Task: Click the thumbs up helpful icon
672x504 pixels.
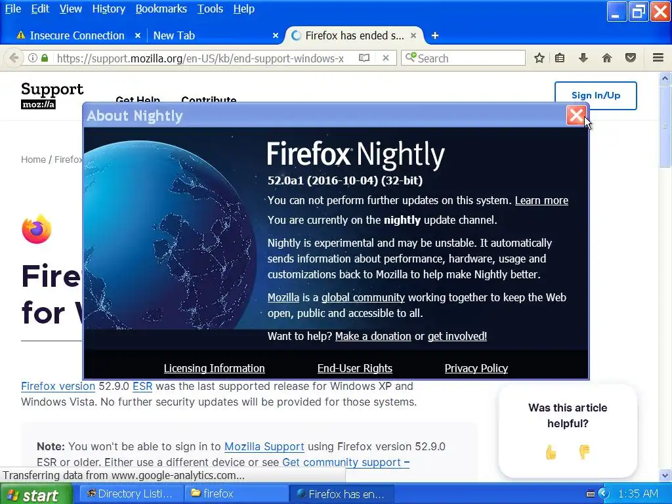Action: tap(551, 451)
